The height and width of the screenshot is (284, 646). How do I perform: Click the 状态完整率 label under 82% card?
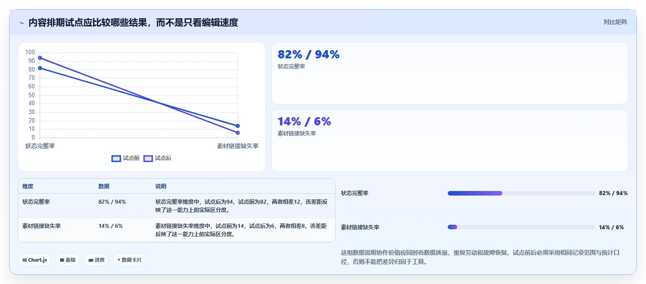click(291, 67)
